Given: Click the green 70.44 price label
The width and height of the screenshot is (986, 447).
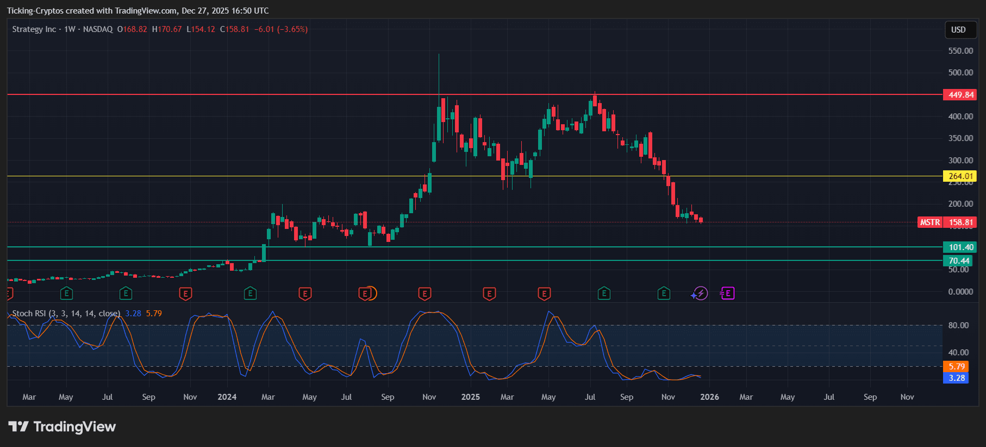Looking at the screenshot, I should click(959, 261).
